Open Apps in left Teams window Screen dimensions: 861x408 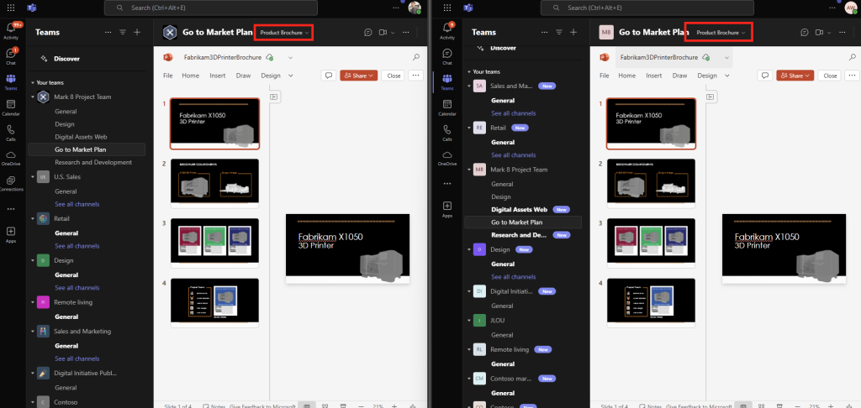(11, 234)
